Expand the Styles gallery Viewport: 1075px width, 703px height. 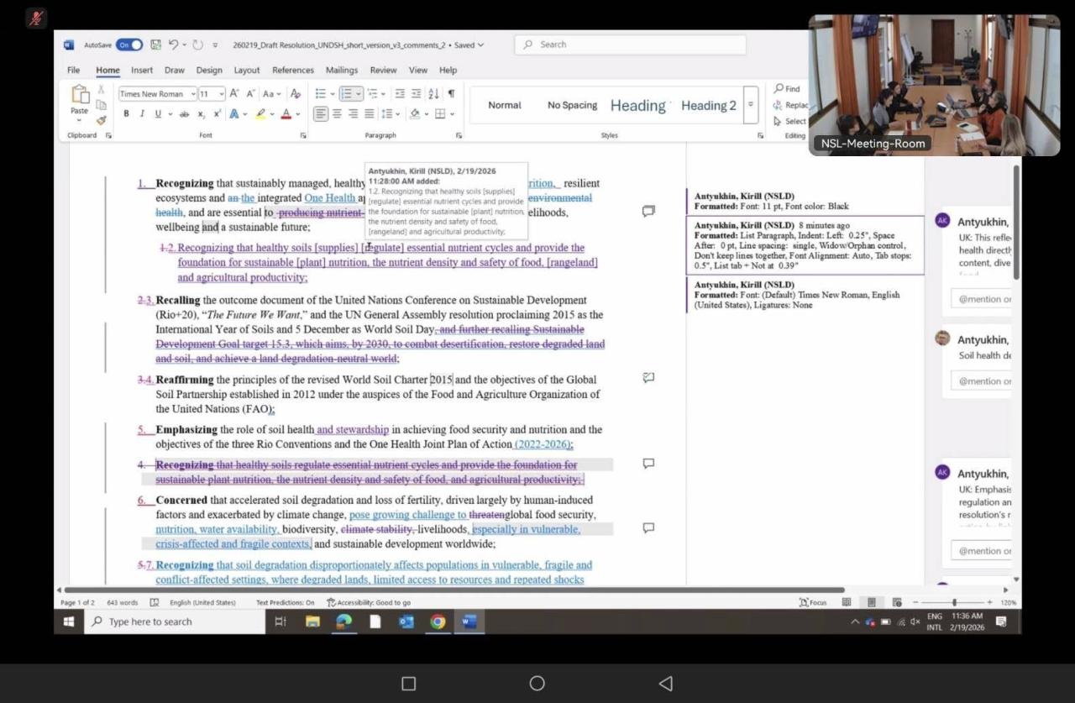coord(751,105)
